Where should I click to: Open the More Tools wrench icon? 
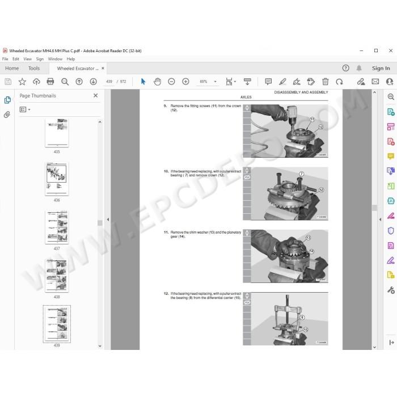click(x=391, y=290)
